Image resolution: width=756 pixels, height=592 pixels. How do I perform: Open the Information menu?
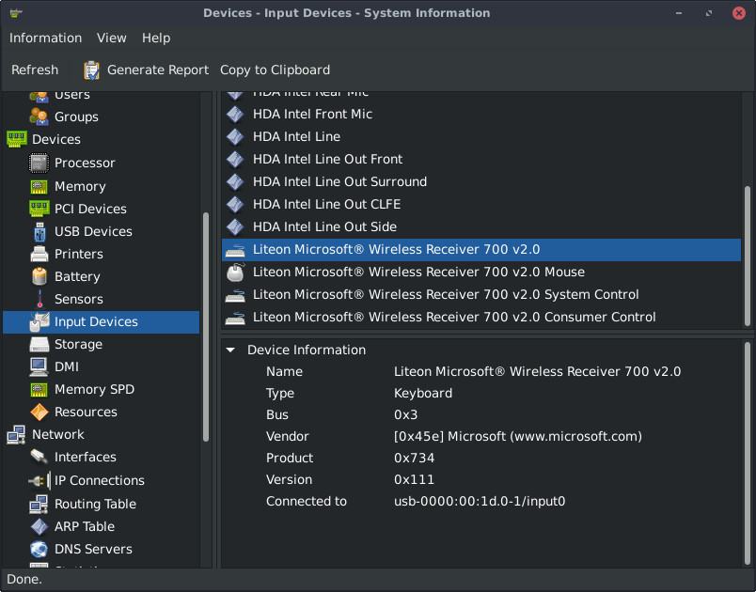45,38
